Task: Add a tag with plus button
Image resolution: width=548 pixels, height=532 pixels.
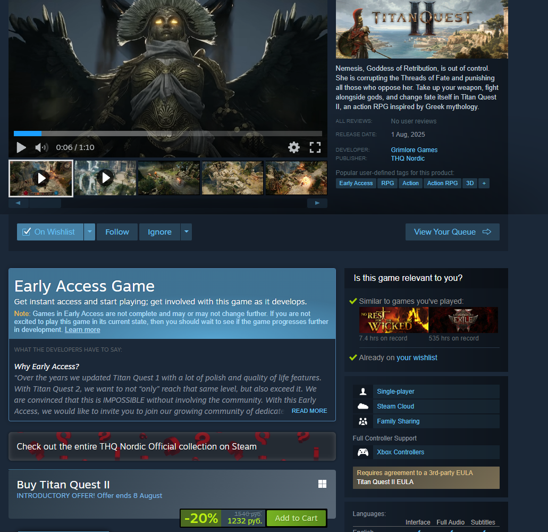Action: coord(484,184)
